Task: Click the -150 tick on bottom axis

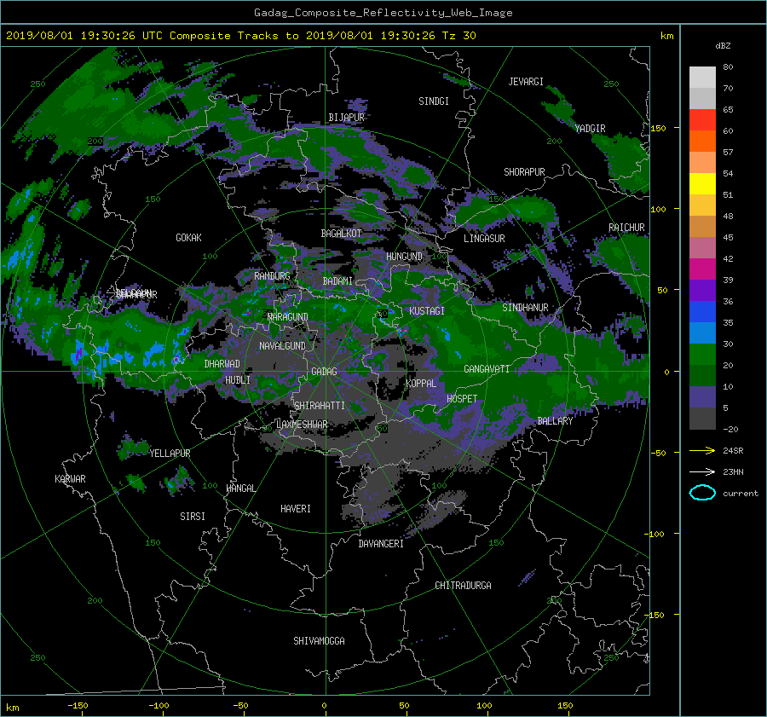Action: (78, 706)
